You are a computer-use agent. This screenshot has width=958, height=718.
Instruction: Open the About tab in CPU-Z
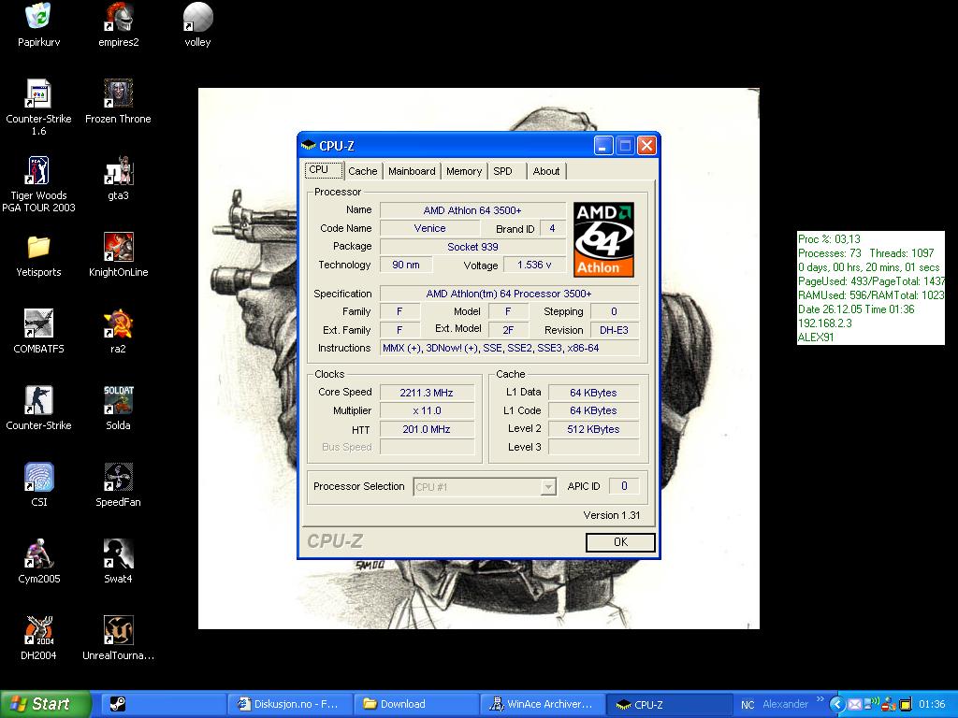coord(546,172)
